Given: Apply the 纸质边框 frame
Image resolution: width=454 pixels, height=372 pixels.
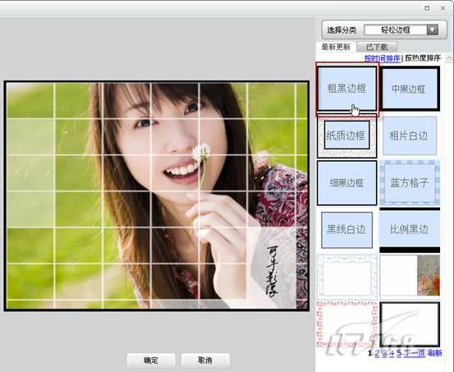Looking at the screenshot, I should [347, 135].
